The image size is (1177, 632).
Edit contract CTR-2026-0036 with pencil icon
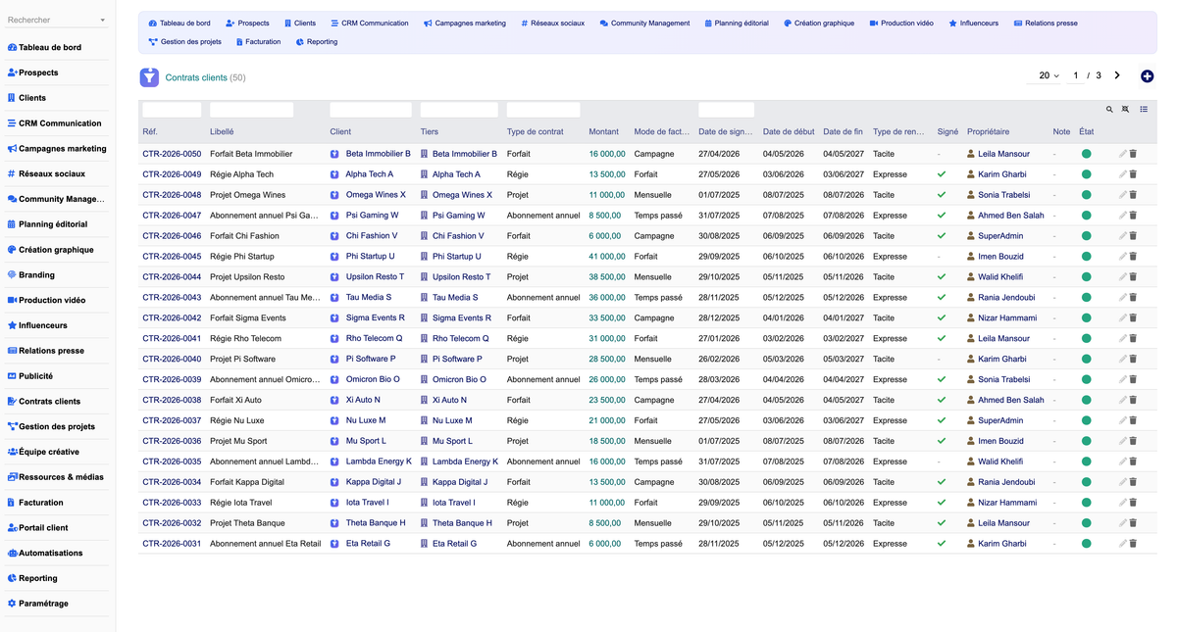(1122, 441)
